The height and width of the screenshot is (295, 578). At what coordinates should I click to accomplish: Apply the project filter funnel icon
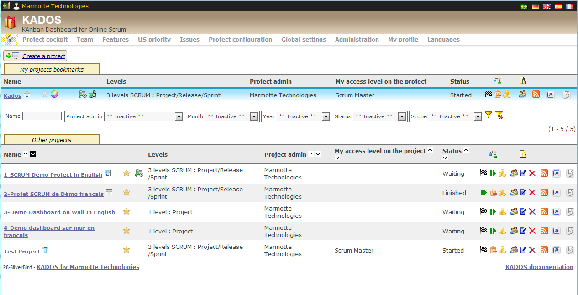pyautogui.click(x=489, y=116)
